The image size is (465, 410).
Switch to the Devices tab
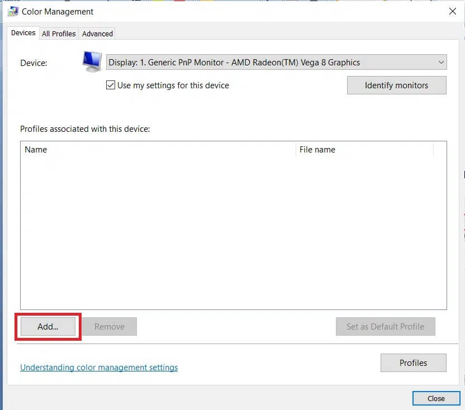(23, 33)
